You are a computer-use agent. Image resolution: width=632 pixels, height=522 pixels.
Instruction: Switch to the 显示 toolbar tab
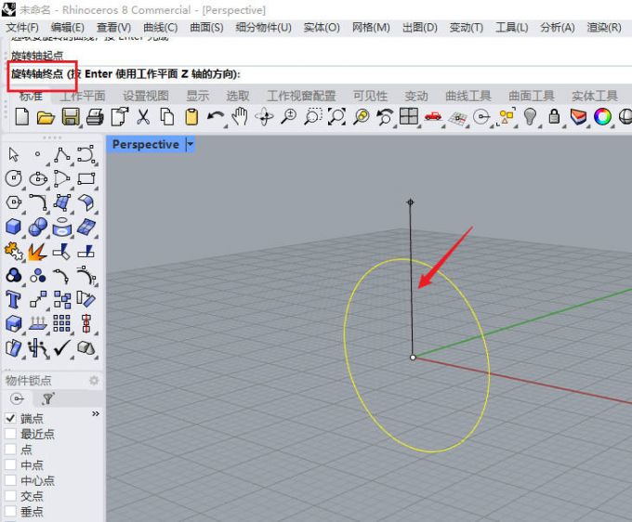tap(197, 96)
